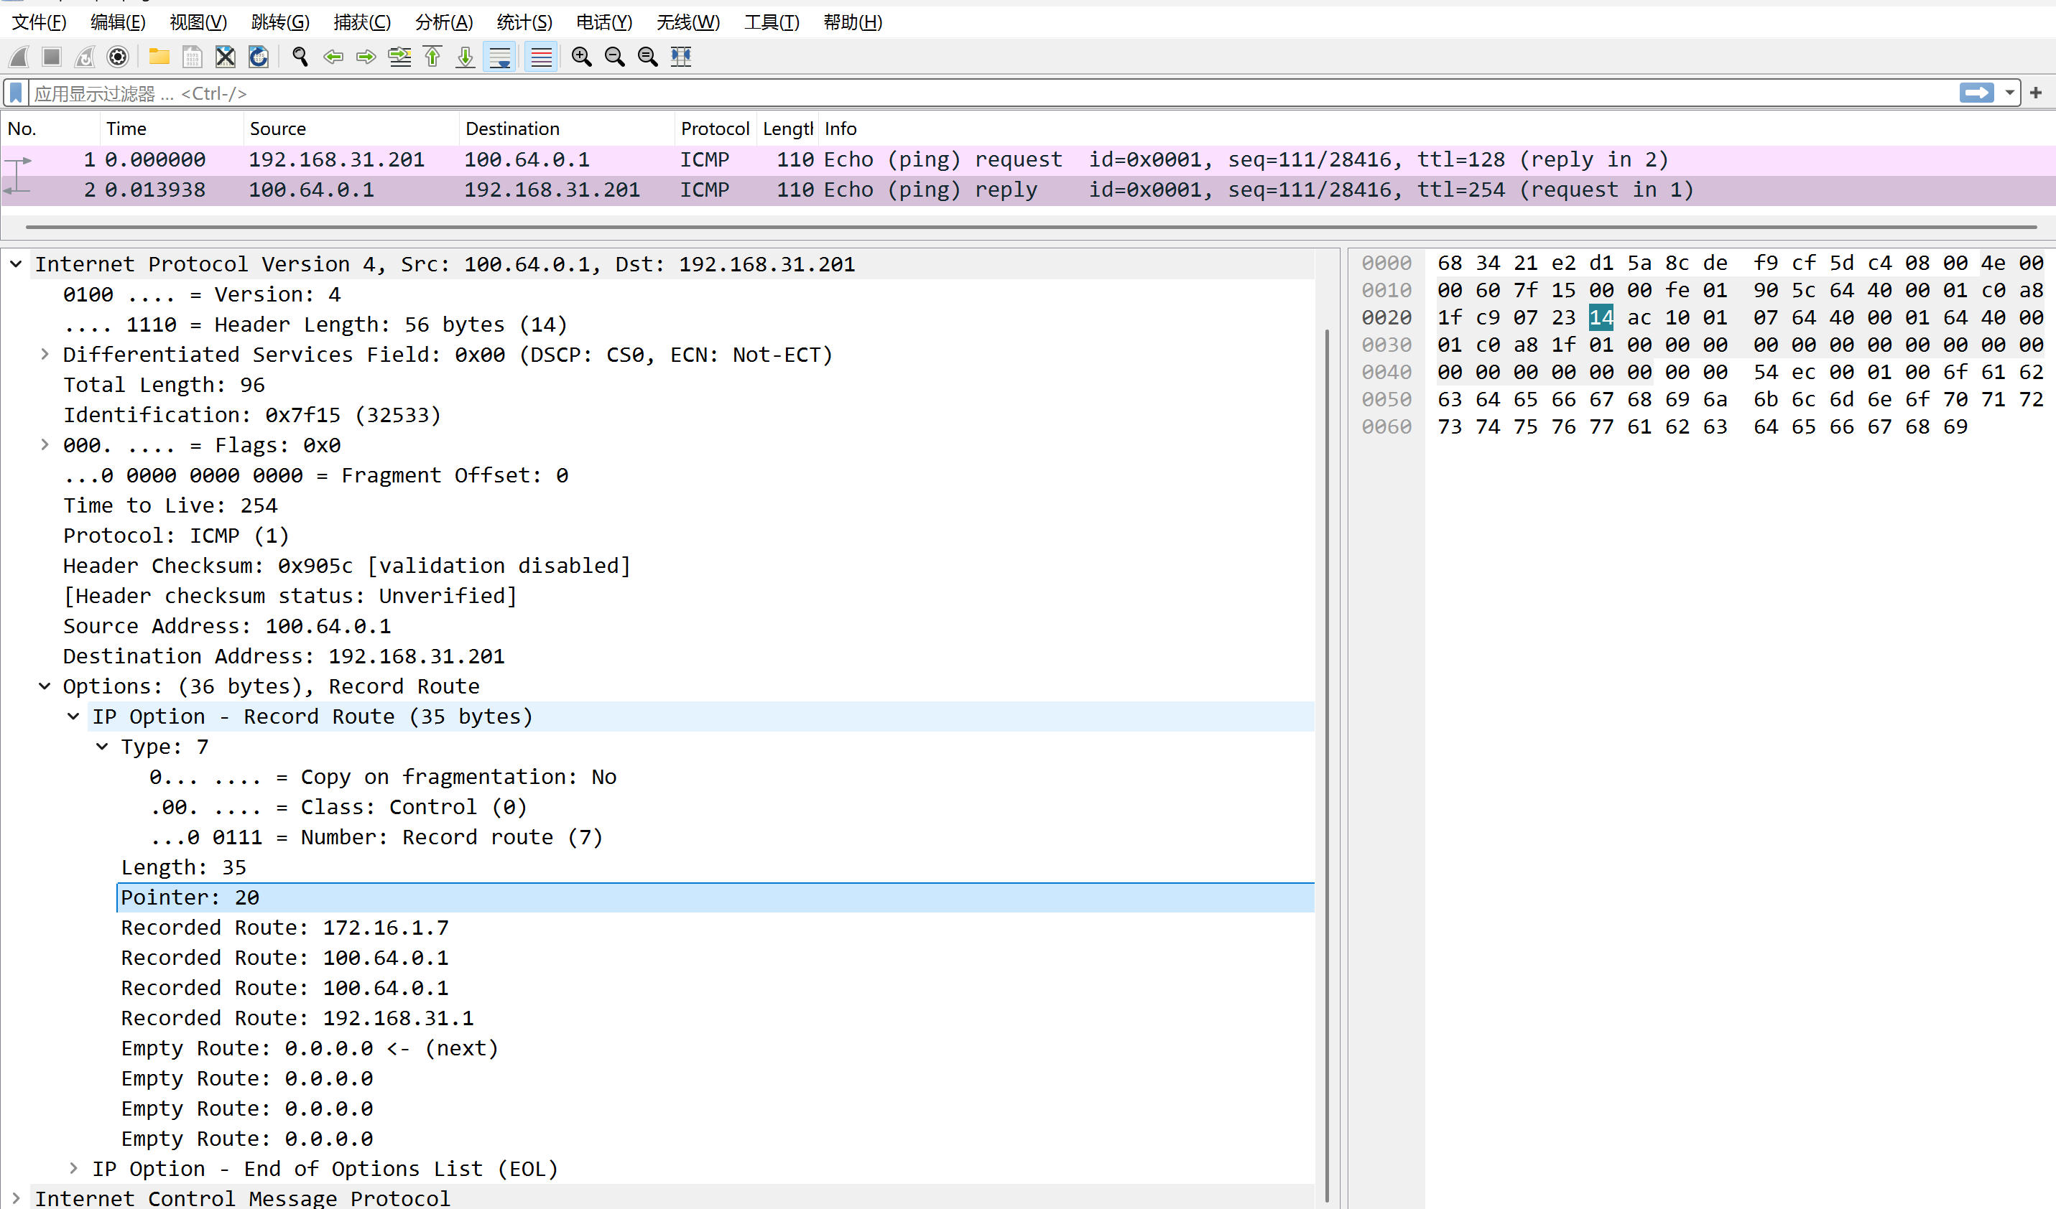Click the display filter bookmark icon
2056x1209 pixels.
tap(16, 93)
